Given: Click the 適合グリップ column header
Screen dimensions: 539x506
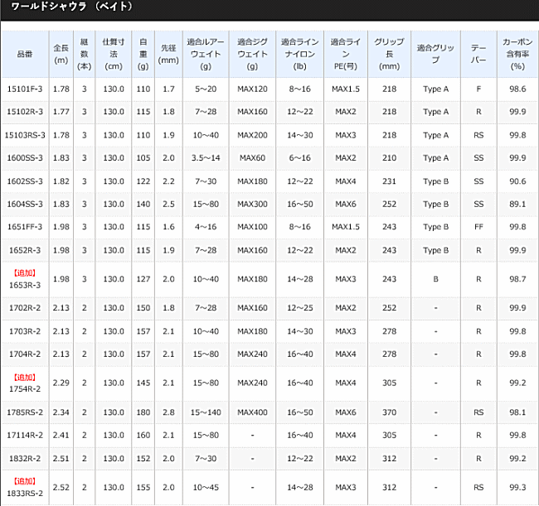Looking at the screenshot, I should point(435,54).
